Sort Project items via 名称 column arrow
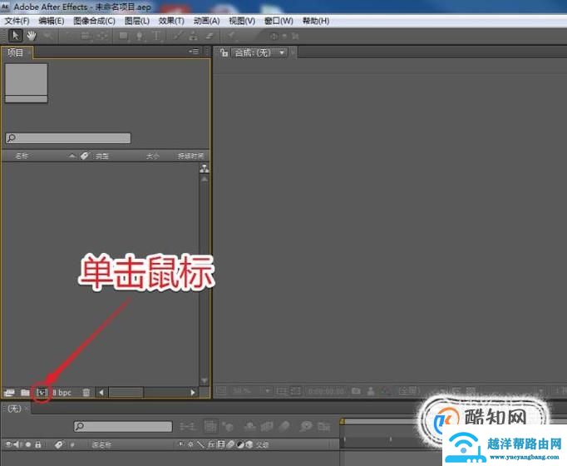The height and width of the screenshot is (466, 567). (x=72, y=156)
